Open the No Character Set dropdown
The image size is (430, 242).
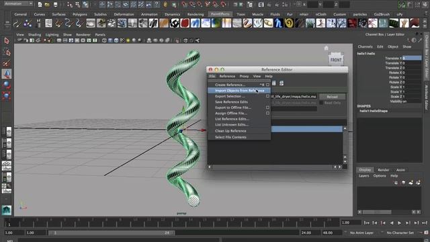(400, 233)
